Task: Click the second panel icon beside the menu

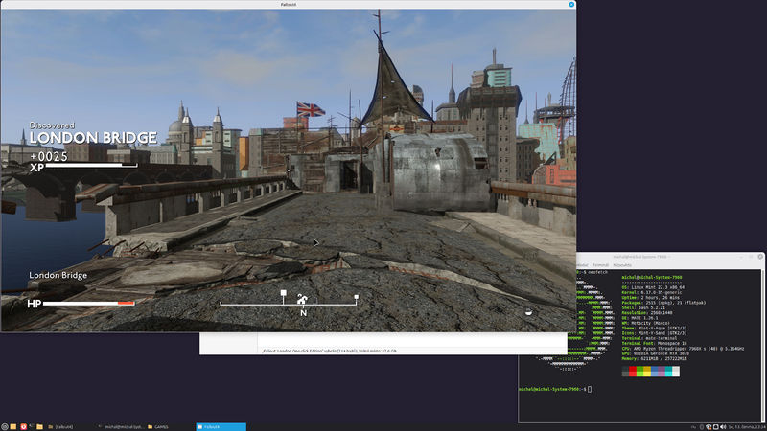Action: tap(13, 426)
